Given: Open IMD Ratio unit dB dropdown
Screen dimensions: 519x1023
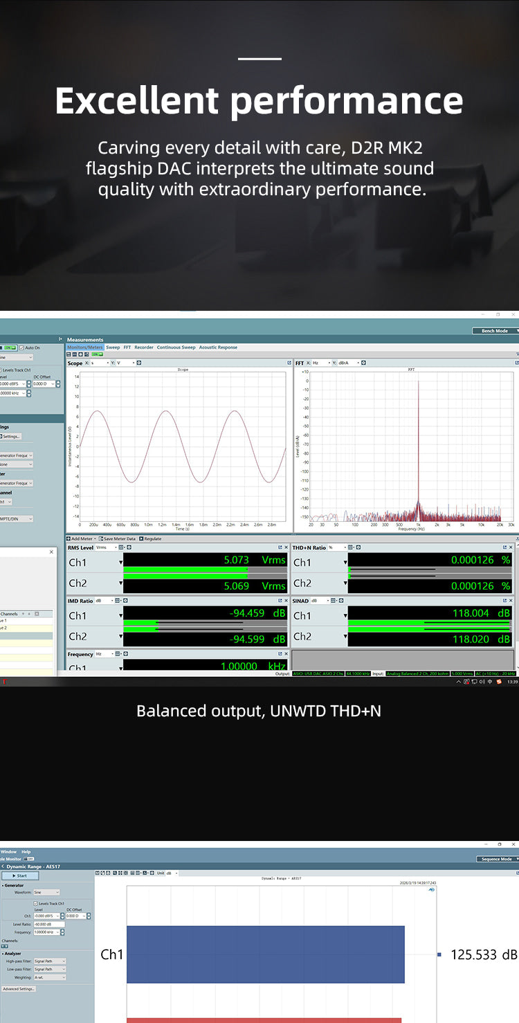Looking at the screenshot, I should [x=104, y=601].
